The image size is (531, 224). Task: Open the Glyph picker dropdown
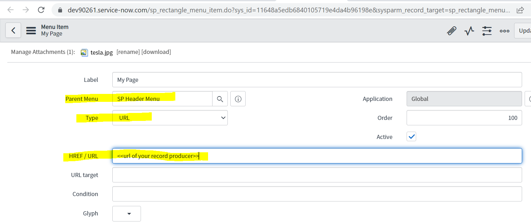[127, 214]
